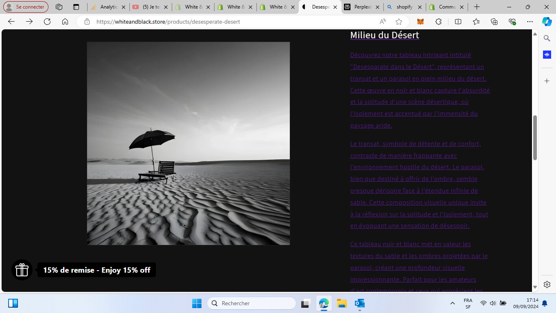Open the Widgets panel on the taskbar
This screenshot has height=313, width=556.
click(x=13, y=303)
